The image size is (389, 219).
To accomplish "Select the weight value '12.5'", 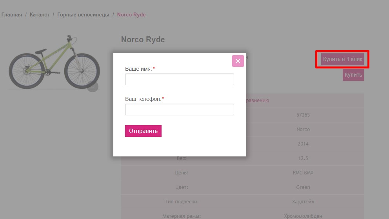I will (303, 158).
